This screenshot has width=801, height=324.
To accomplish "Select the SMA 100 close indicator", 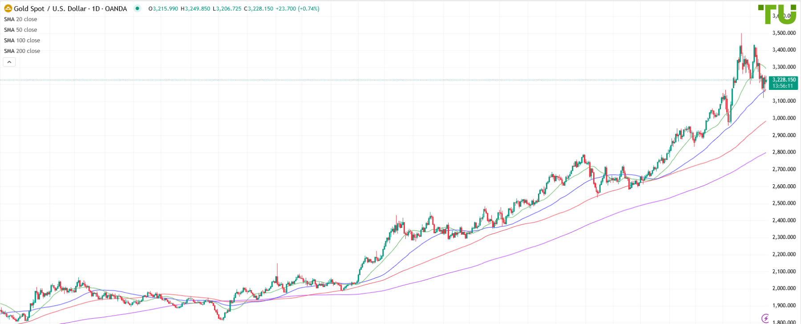I will (22, 40).
